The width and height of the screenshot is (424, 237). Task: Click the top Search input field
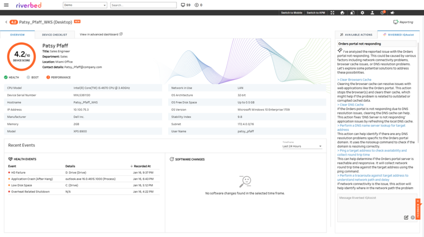pyautogui.click(x=143, y=5)
